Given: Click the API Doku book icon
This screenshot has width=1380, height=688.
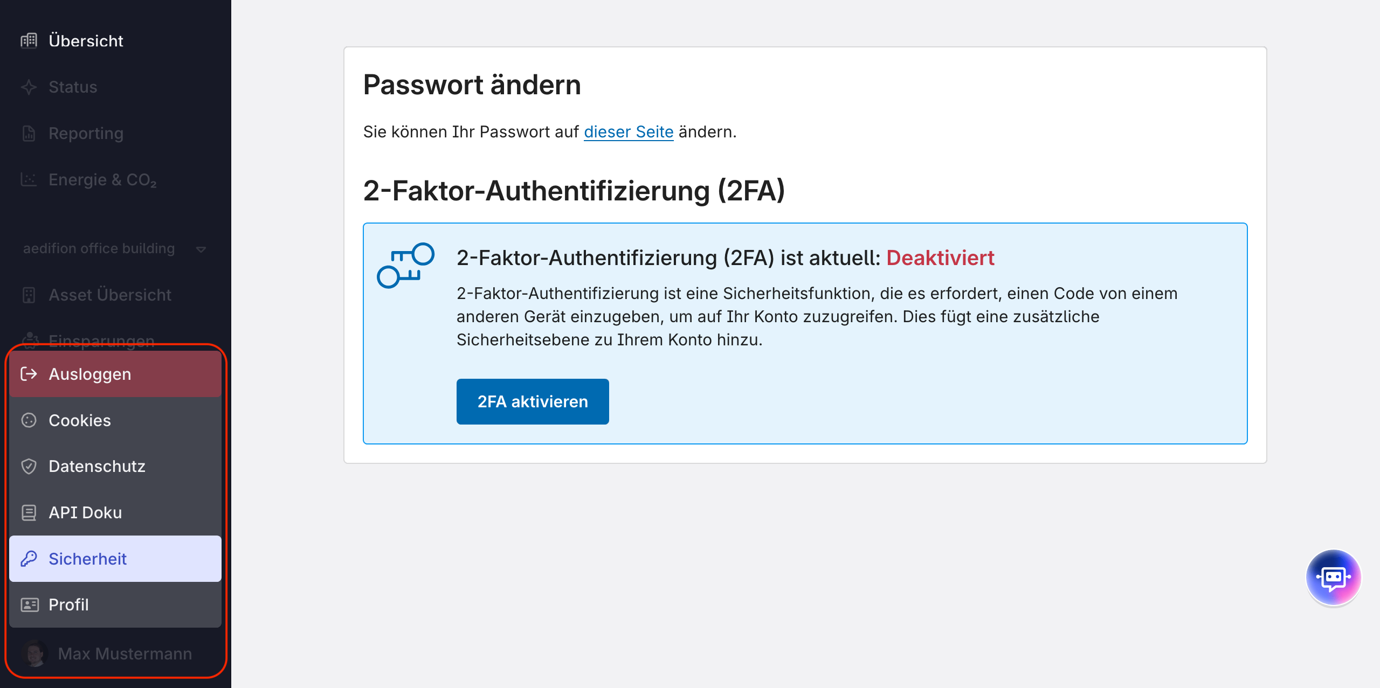Looking at the screenshot, I should 29,513.
